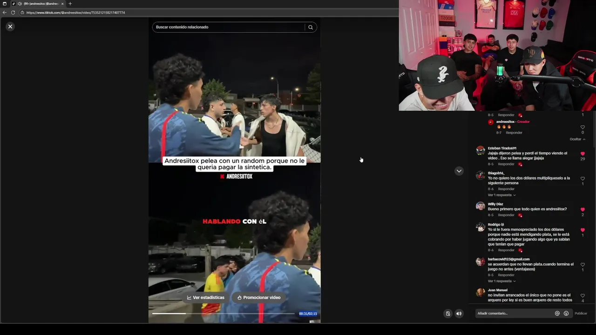The image size is (596, 335).
Task: Like thiagob16_'s comment with the heart
Action: (582, 179)
